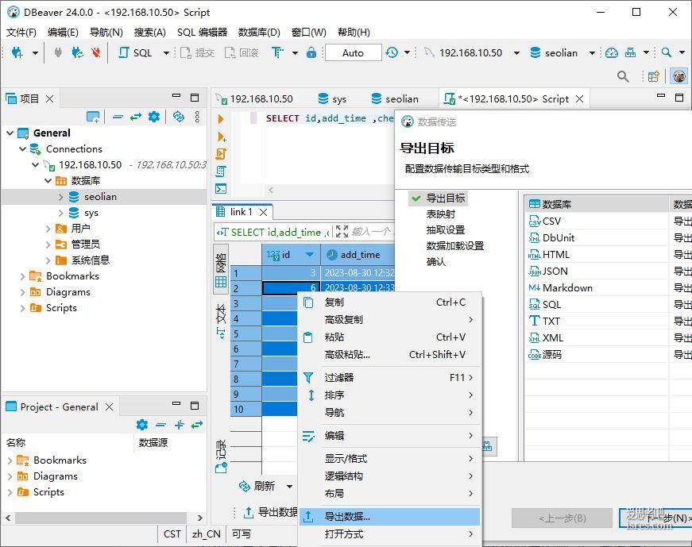Open the seolian database selector dropdown
The height and width of the screenshot is (547, 692).
tap(592, 53)
